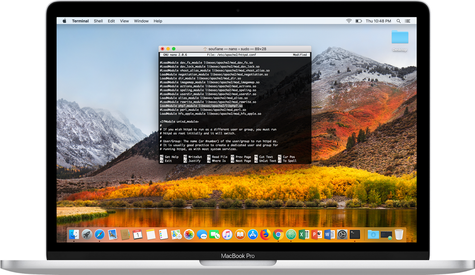Open Microsoft PowerPoint in the Dock

(x=316, y=235)
